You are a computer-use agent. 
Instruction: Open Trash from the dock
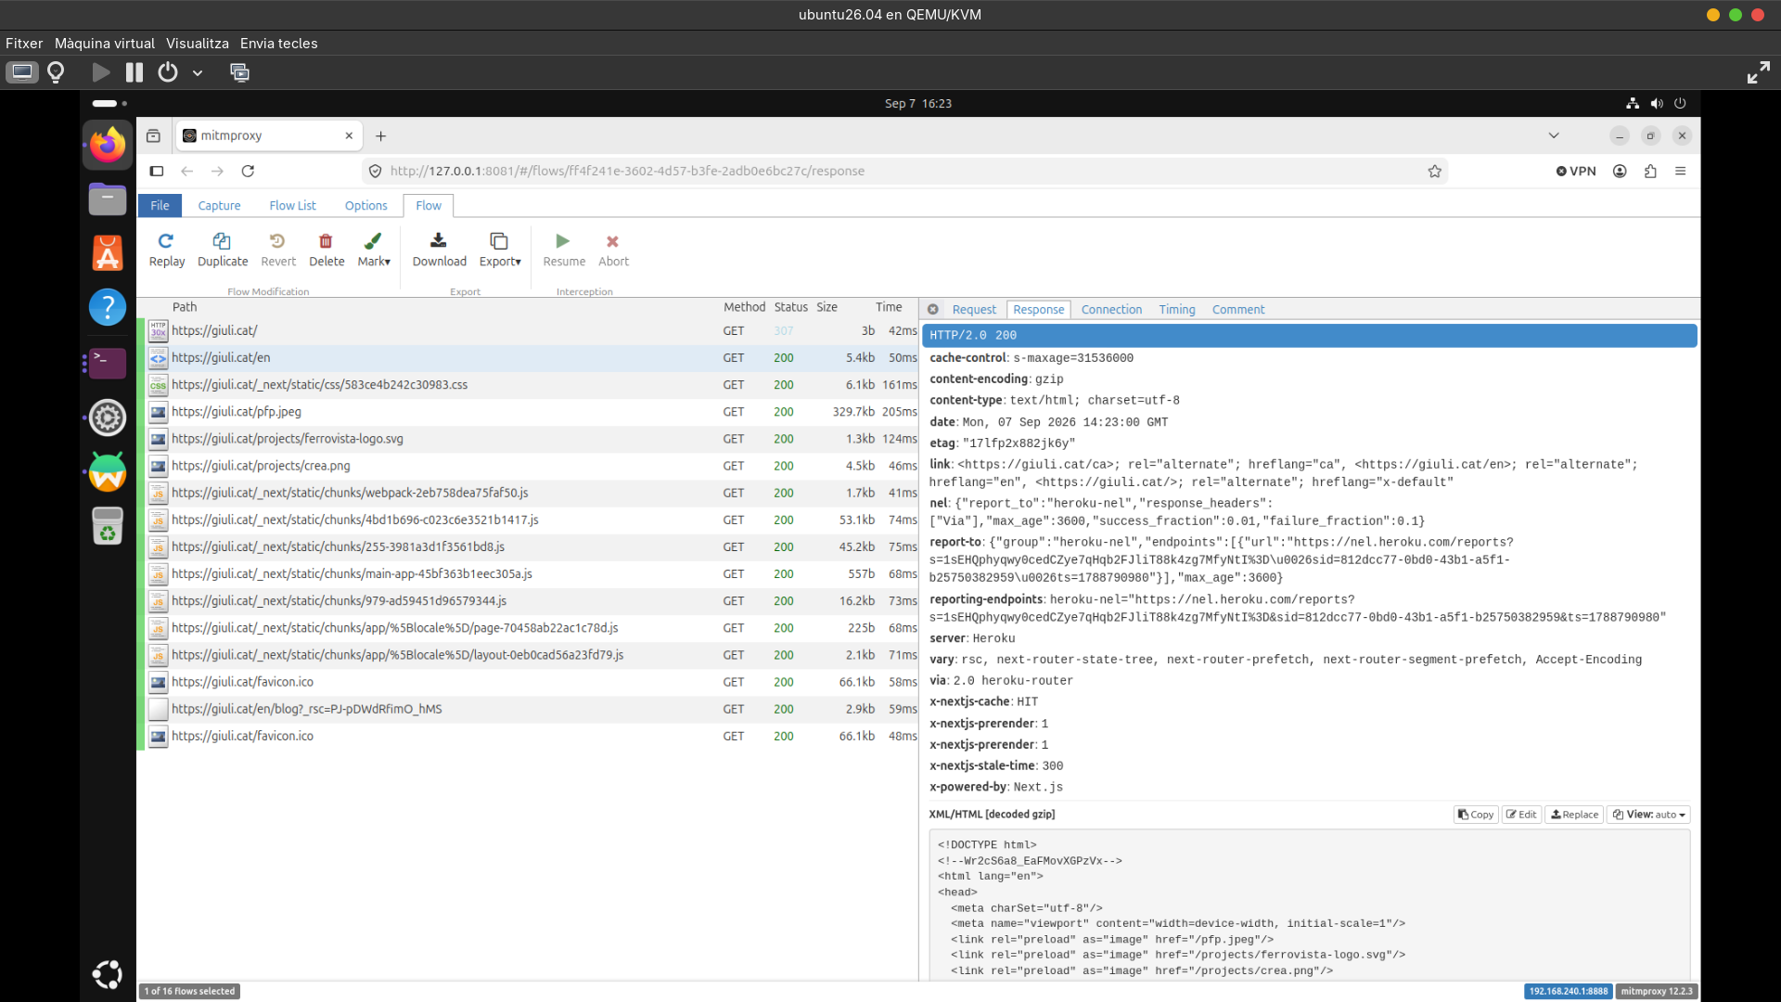click(x=108, y=526)
